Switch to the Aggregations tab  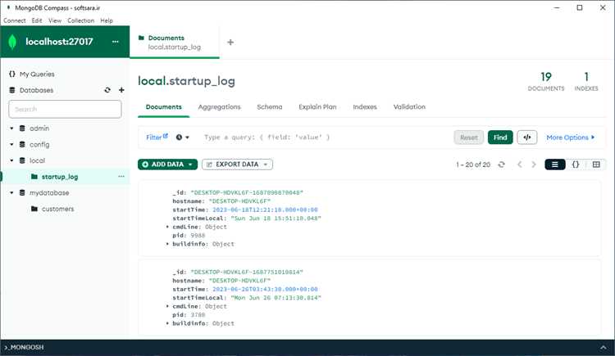[219, 107]
